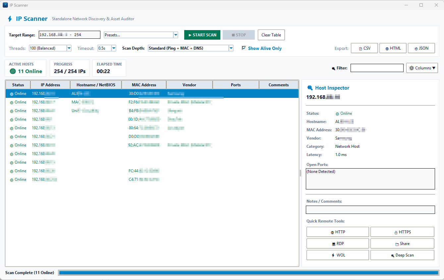This screenshot has height=280, width=444.
Task: Click status icon of the B4:FB MAC row
Action: point(12,111)
